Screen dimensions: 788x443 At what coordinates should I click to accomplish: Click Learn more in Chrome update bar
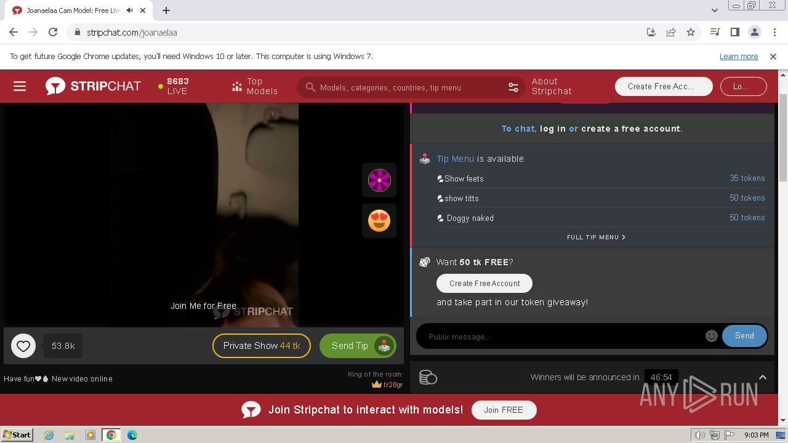(x=739, y=57)
